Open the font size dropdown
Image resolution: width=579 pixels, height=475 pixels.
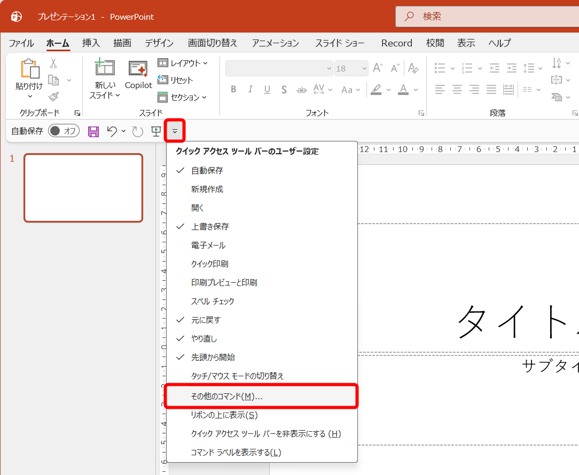[363, 68]
